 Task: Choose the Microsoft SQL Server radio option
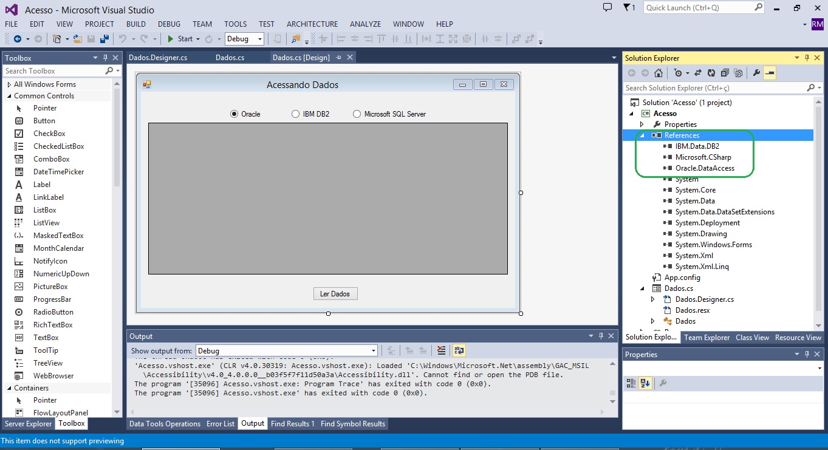(357, 114)
